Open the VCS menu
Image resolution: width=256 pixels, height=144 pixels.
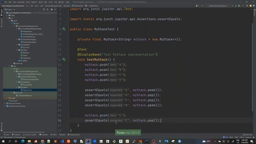pyautogui.click(x=56, y=2)
